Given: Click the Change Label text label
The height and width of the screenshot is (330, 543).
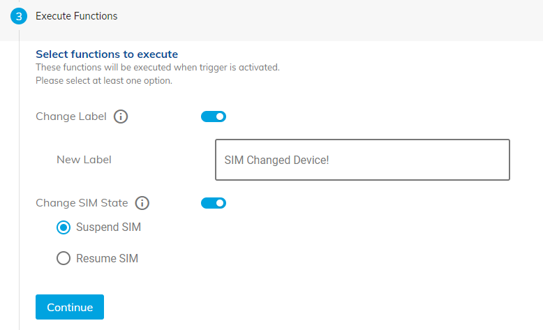Looking at the screenshot, I should point(71,117).
